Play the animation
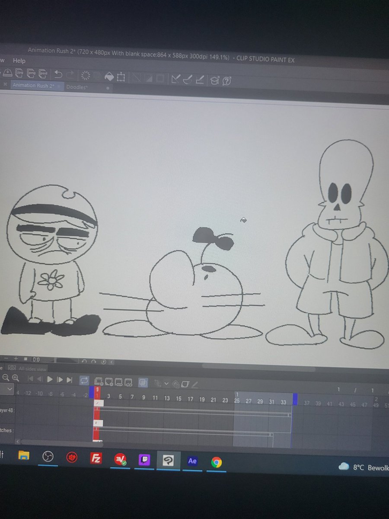 (50, 379)
